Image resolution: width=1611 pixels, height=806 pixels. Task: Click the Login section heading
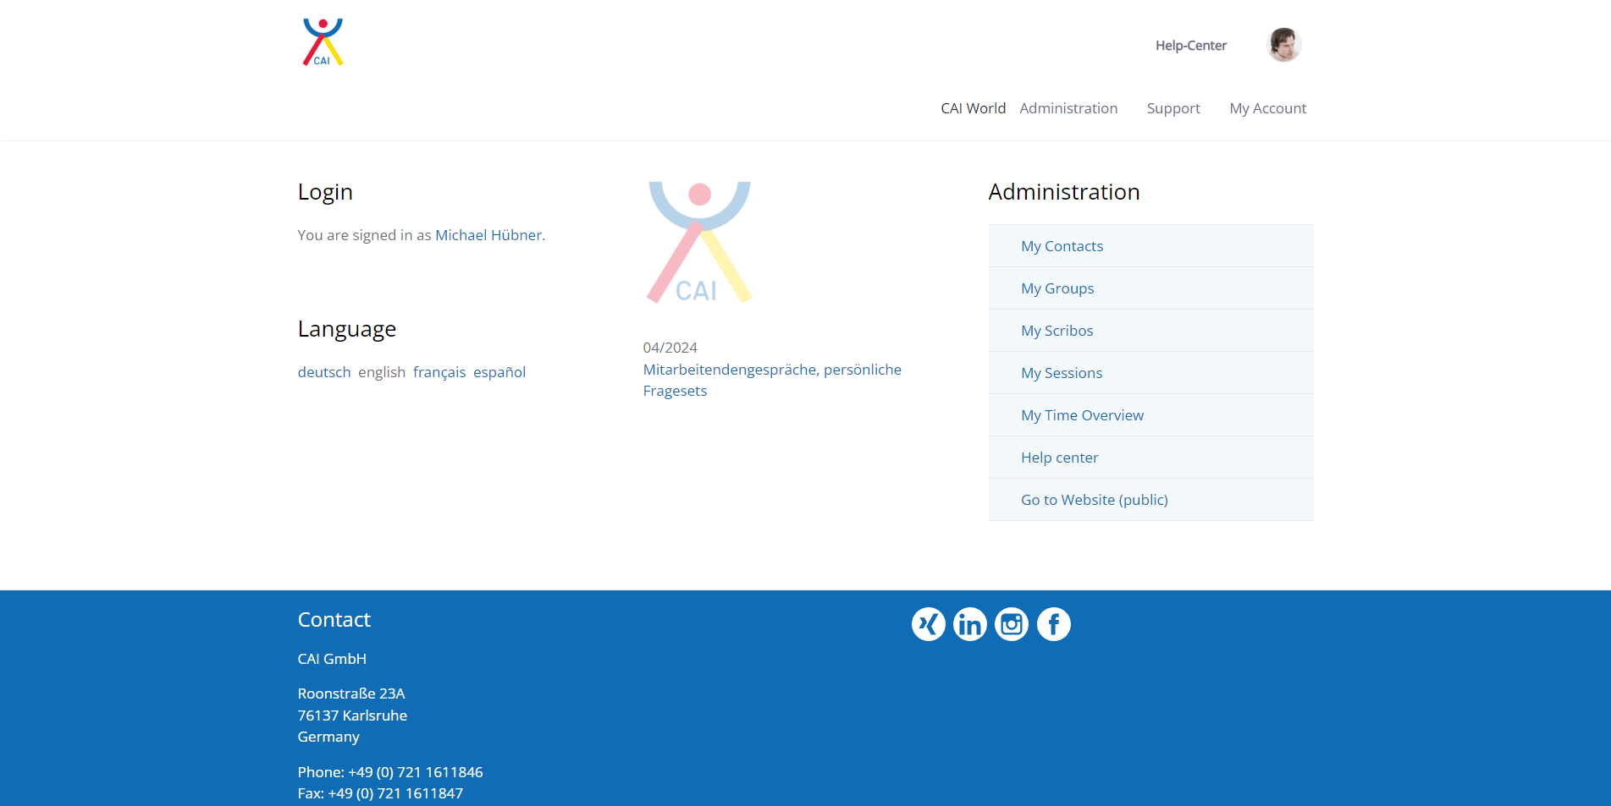325,192
